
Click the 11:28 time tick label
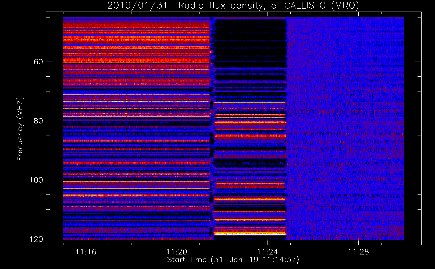(x=358, y=252)
